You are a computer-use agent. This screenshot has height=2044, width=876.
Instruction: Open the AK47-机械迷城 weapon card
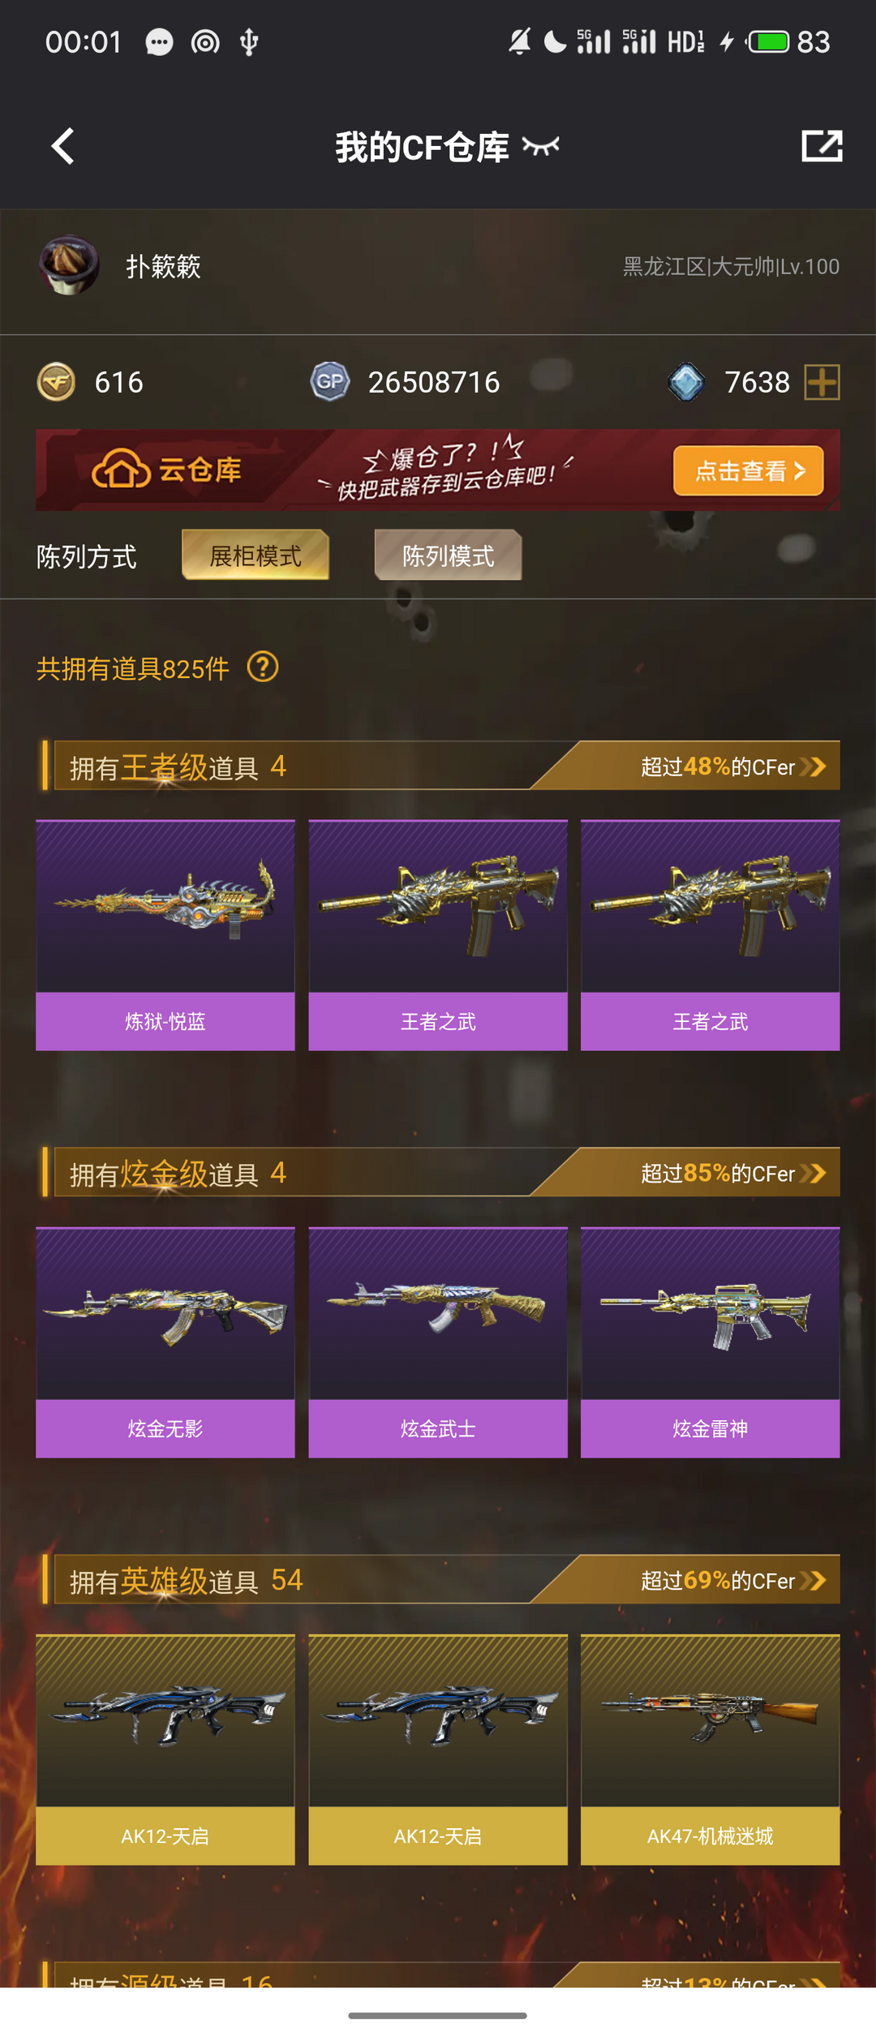click(x=711, y=1750)
